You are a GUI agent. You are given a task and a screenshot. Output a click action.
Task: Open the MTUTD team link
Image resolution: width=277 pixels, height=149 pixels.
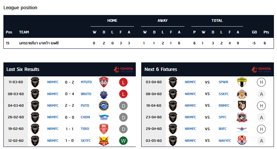pyautogui.click(x=85, y=82)
